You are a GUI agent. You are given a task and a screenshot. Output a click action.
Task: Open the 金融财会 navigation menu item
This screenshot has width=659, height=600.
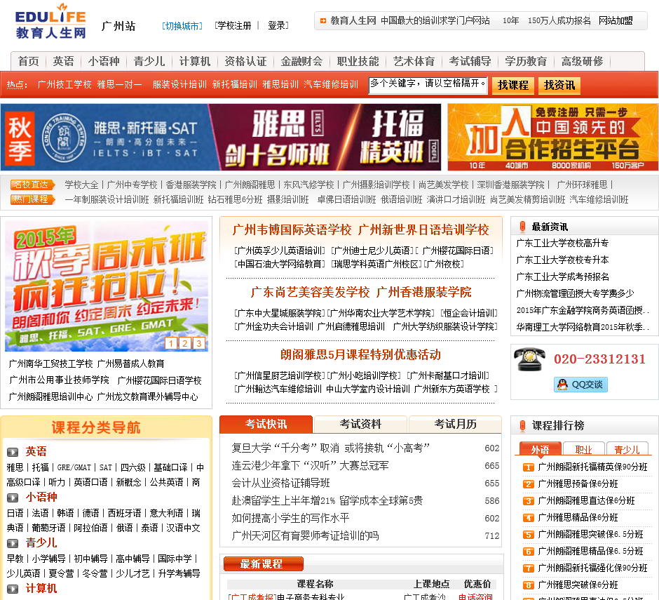tap(301, 62)
